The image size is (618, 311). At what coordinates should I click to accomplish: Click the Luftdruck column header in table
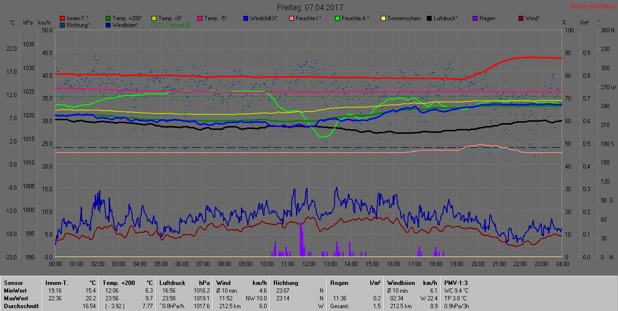pos(172,283)
